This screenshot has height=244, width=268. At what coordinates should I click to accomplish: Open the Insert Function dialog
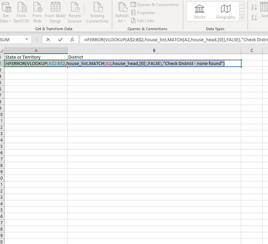(x=72, y=40)
